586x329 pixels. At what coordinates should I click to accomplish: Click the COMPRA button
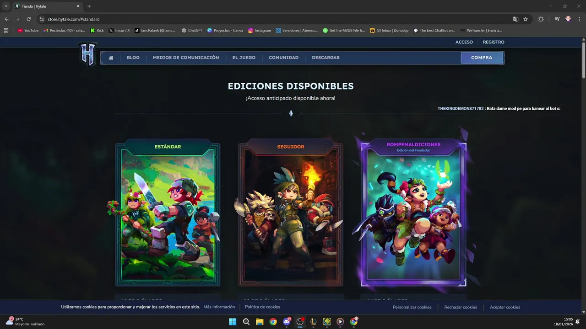(x=482, y=58)
